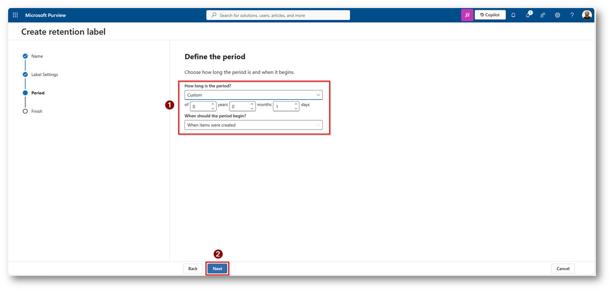Decrease the years value with down arrow
The image size is (612, 292).
tap(213, 109)
